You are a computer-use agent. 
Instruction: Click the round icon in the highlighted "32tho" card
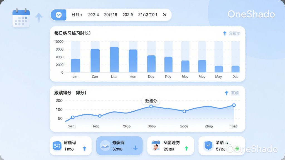(x=105, y=146)
